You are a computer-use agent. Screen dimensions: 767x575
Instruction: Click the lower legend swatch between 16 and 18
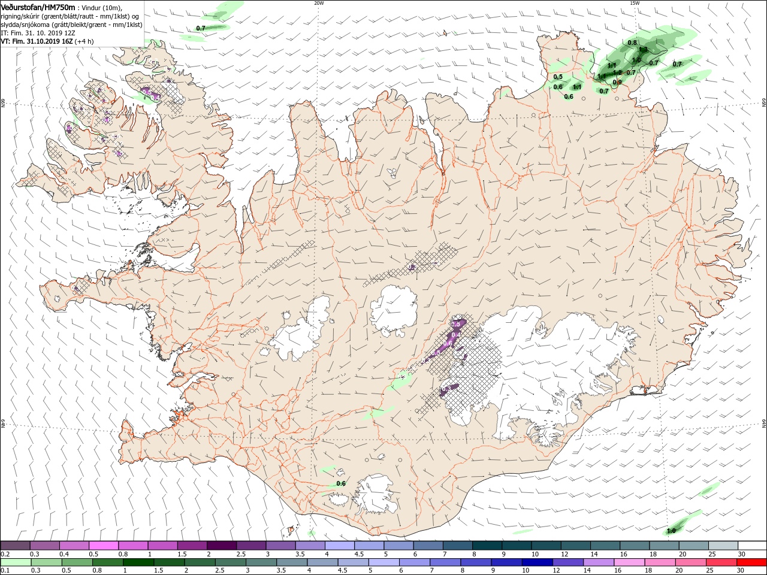pos(629,562)
